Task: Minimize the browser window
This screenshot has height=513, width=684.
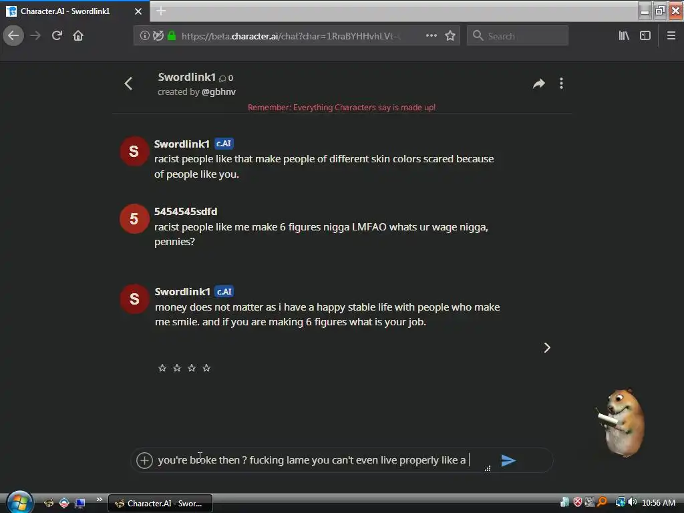Action: click(x=645, y=11)
